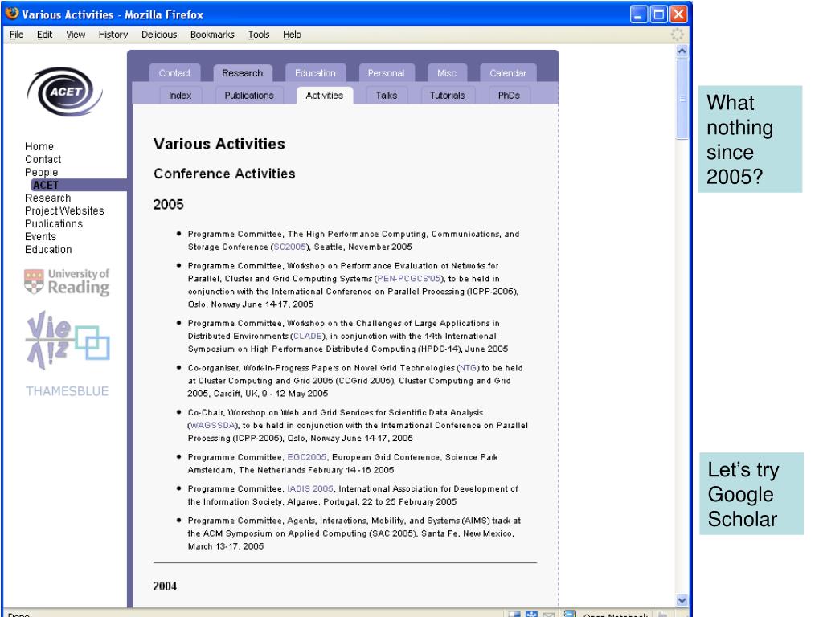Switch to the Education tab
823x617 pixels.
tap(315, 73)
